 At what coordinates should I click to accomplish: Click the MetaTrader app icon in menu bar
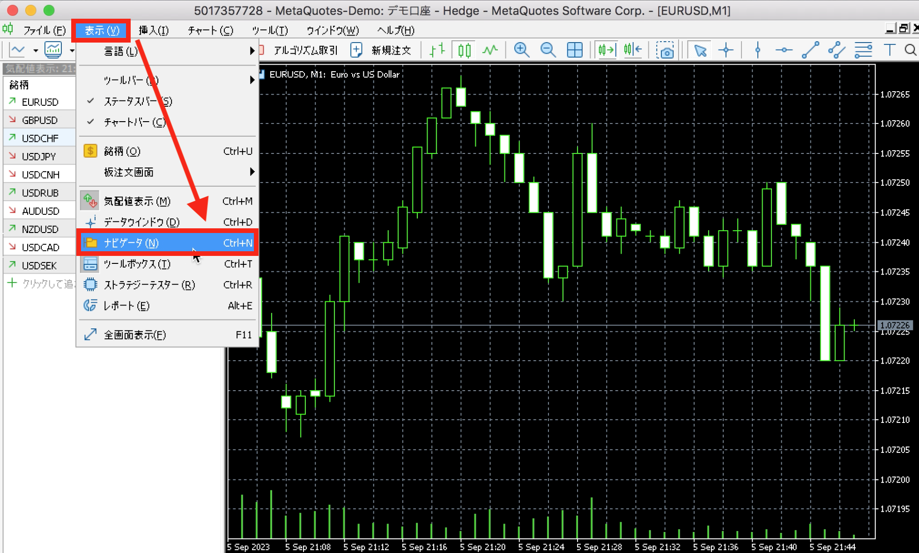click(8, 30)
